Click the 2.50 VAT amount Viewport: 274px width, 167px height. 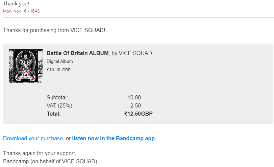tap(135, 105)
